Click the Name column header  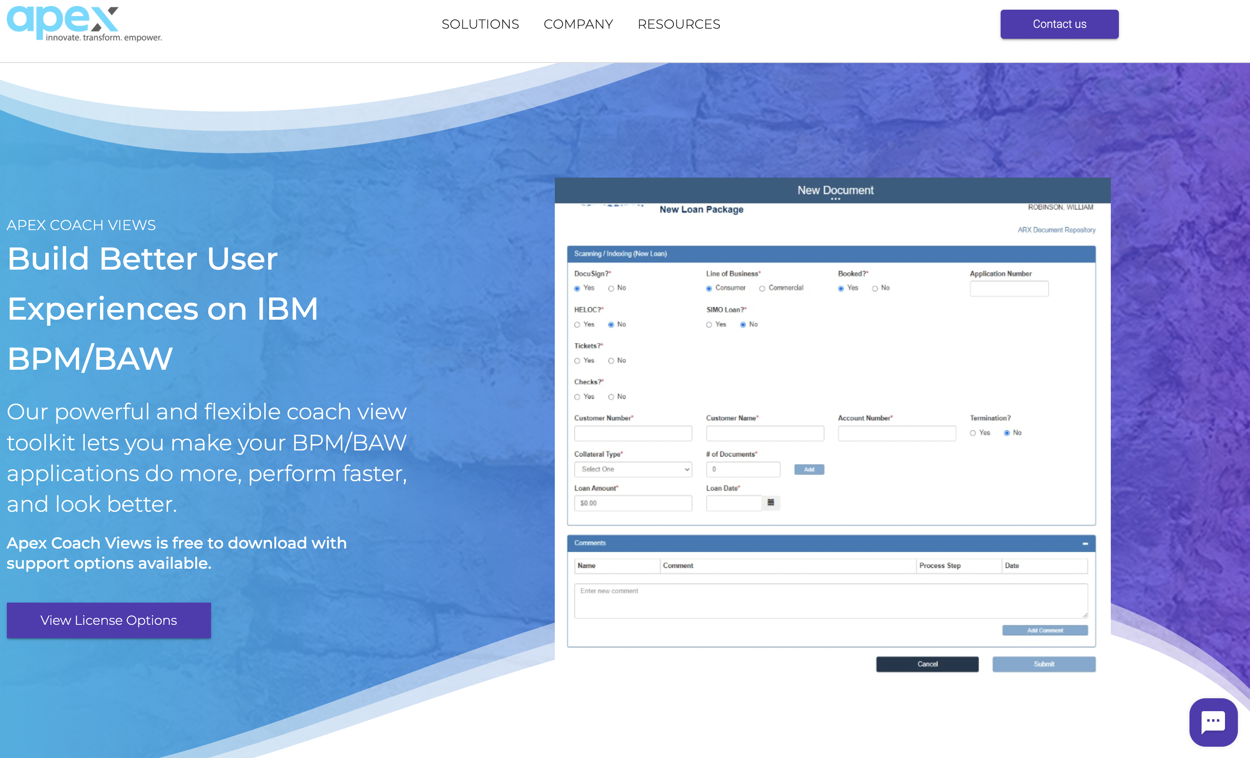617,566
